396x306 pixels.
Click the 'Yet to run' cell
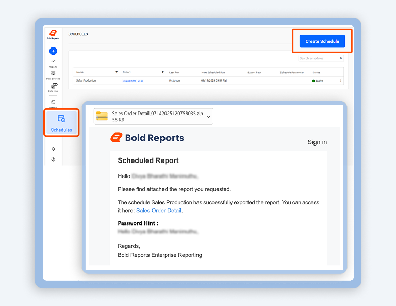click(x=174, y=80)
